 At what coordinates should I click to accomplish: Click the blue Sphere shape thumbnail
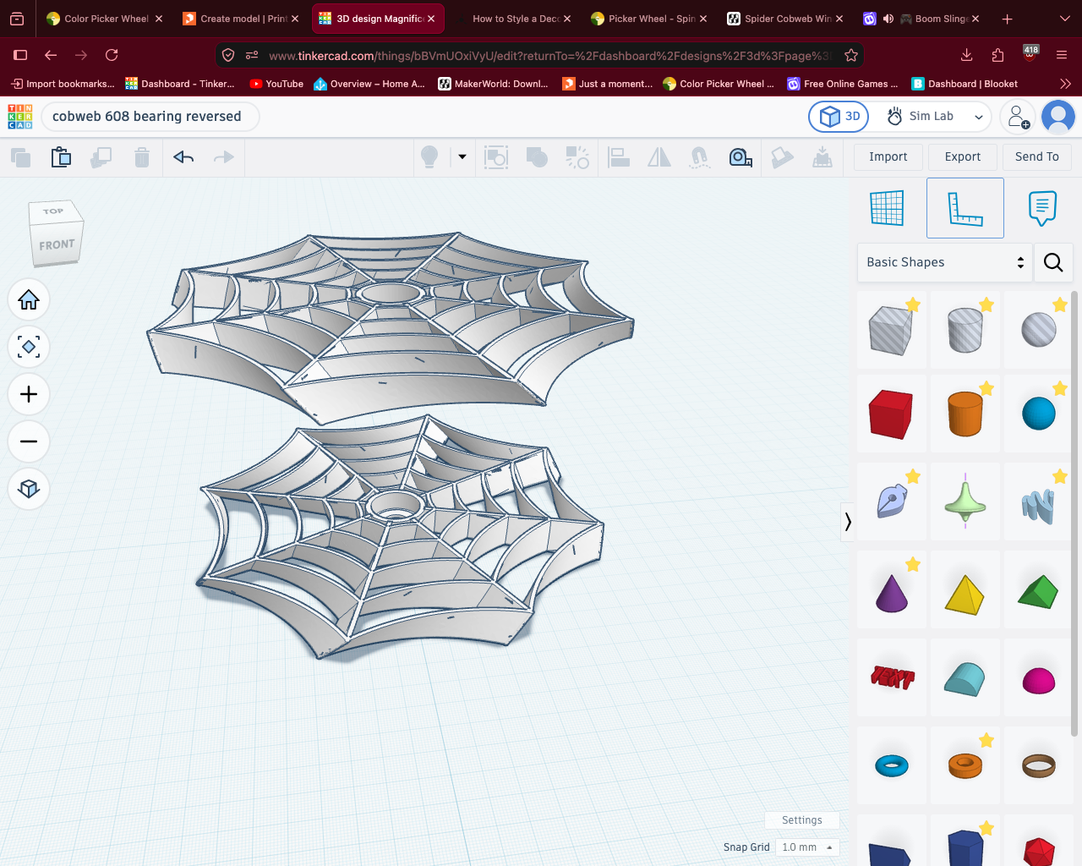(x=1039, y=414)
